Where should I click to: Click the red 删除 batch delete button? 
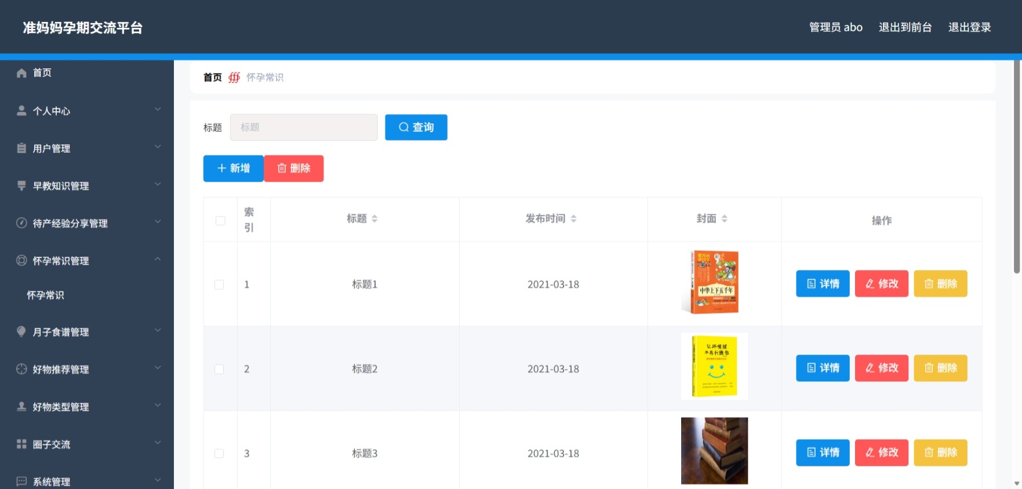[294, 169]
